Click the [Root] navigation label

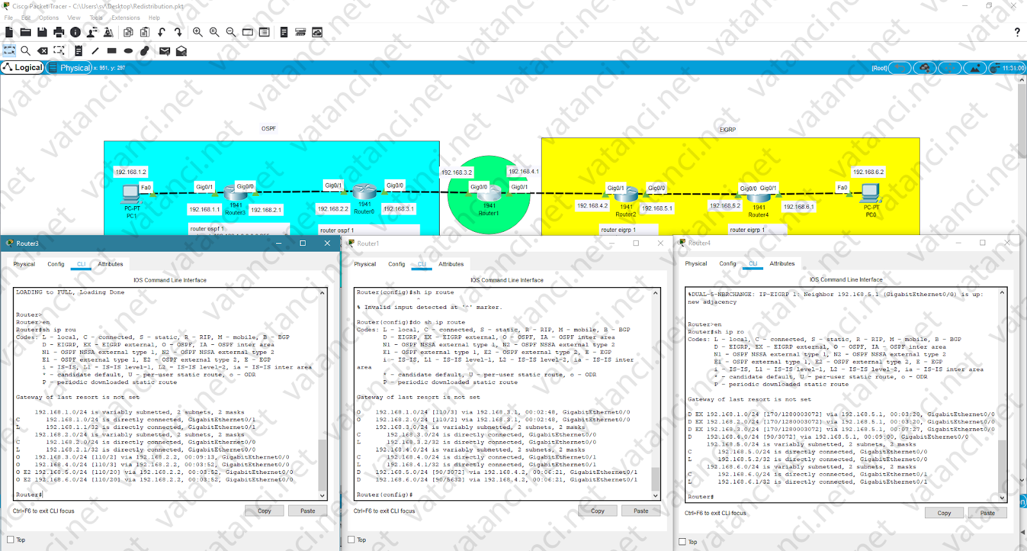879,68
